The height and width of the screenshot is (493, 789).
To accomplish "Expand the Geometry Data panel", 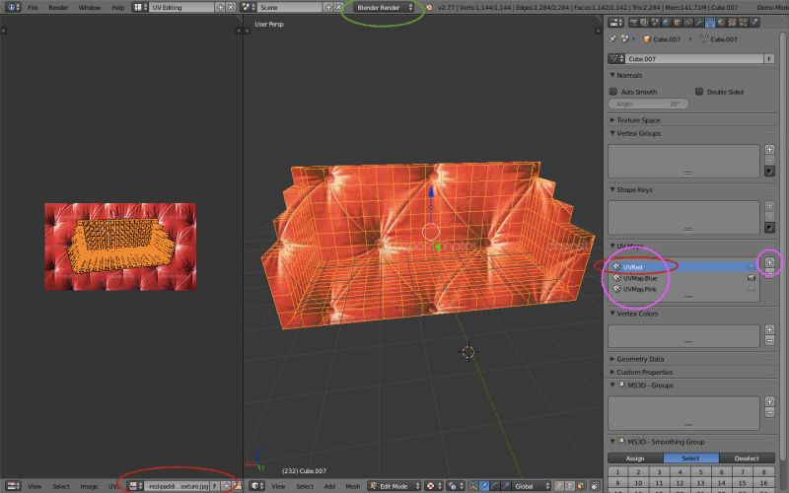I will (x=612, y=359).
